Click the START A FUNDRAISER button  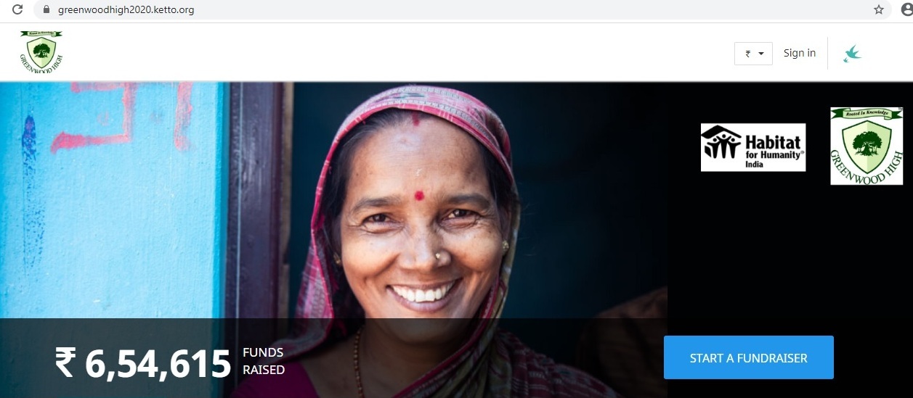tap(748, 357)
